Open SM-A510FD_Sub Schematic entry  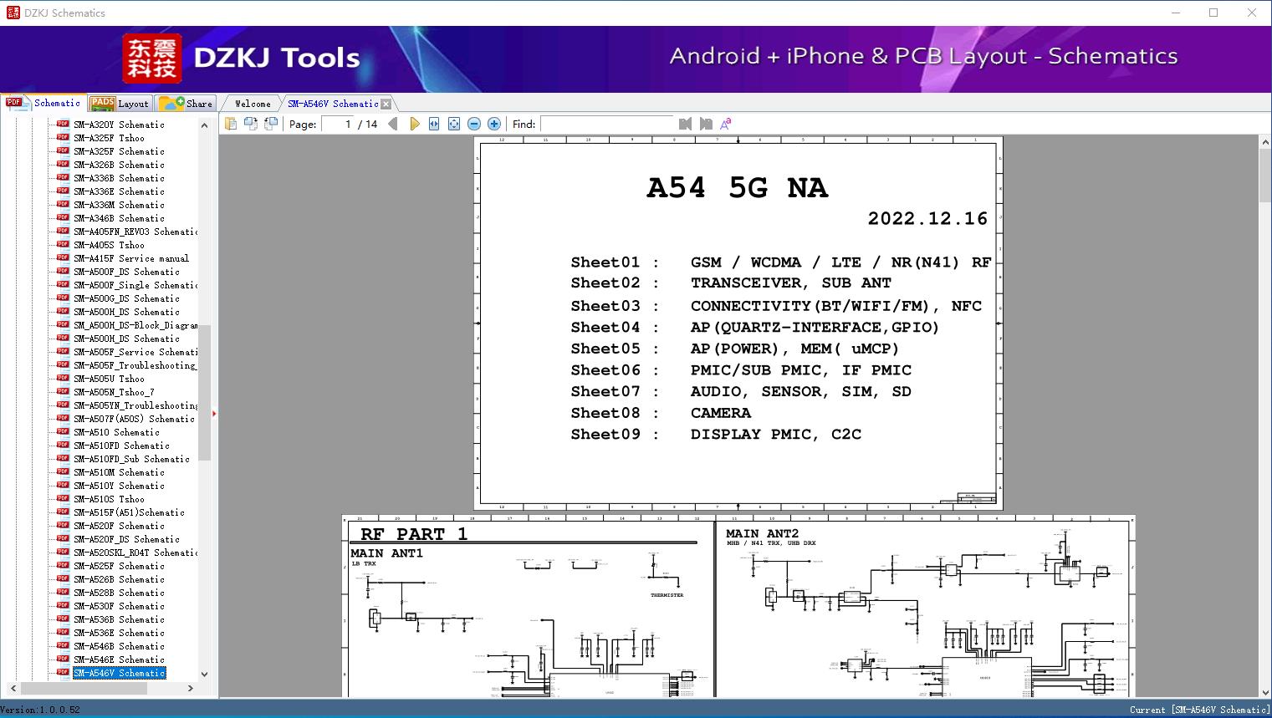[131, 459]
